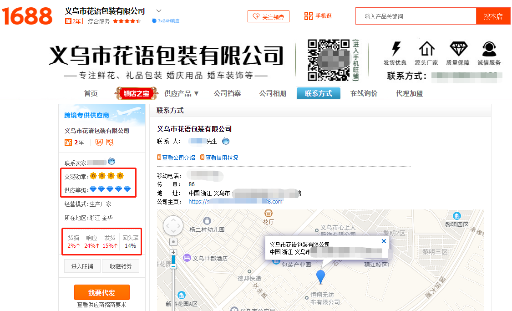Open the 镇店之宝 tab

(136, 93)
